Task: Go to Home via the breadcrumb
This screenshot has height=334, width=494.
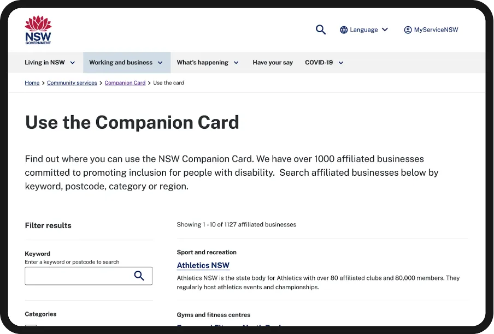Action: coord(32,82)
